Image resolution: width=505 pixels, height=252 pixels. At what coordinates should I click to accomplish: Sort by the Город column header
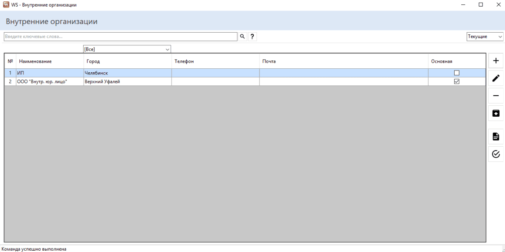click(93, 61)
